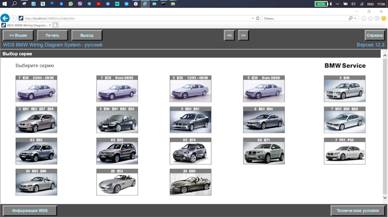Screen dimensions: 388x218
Task: Open the Технические условия button
Action: [358, 211]
